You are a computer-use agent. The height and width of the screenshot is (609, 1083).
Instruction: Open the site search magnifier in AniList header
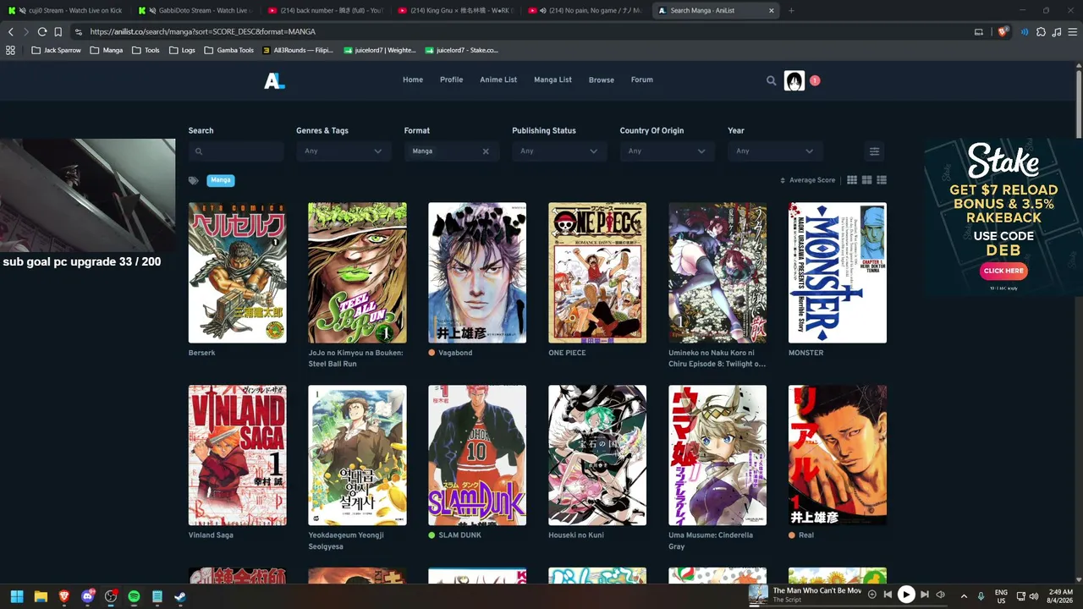coord(771,80)
